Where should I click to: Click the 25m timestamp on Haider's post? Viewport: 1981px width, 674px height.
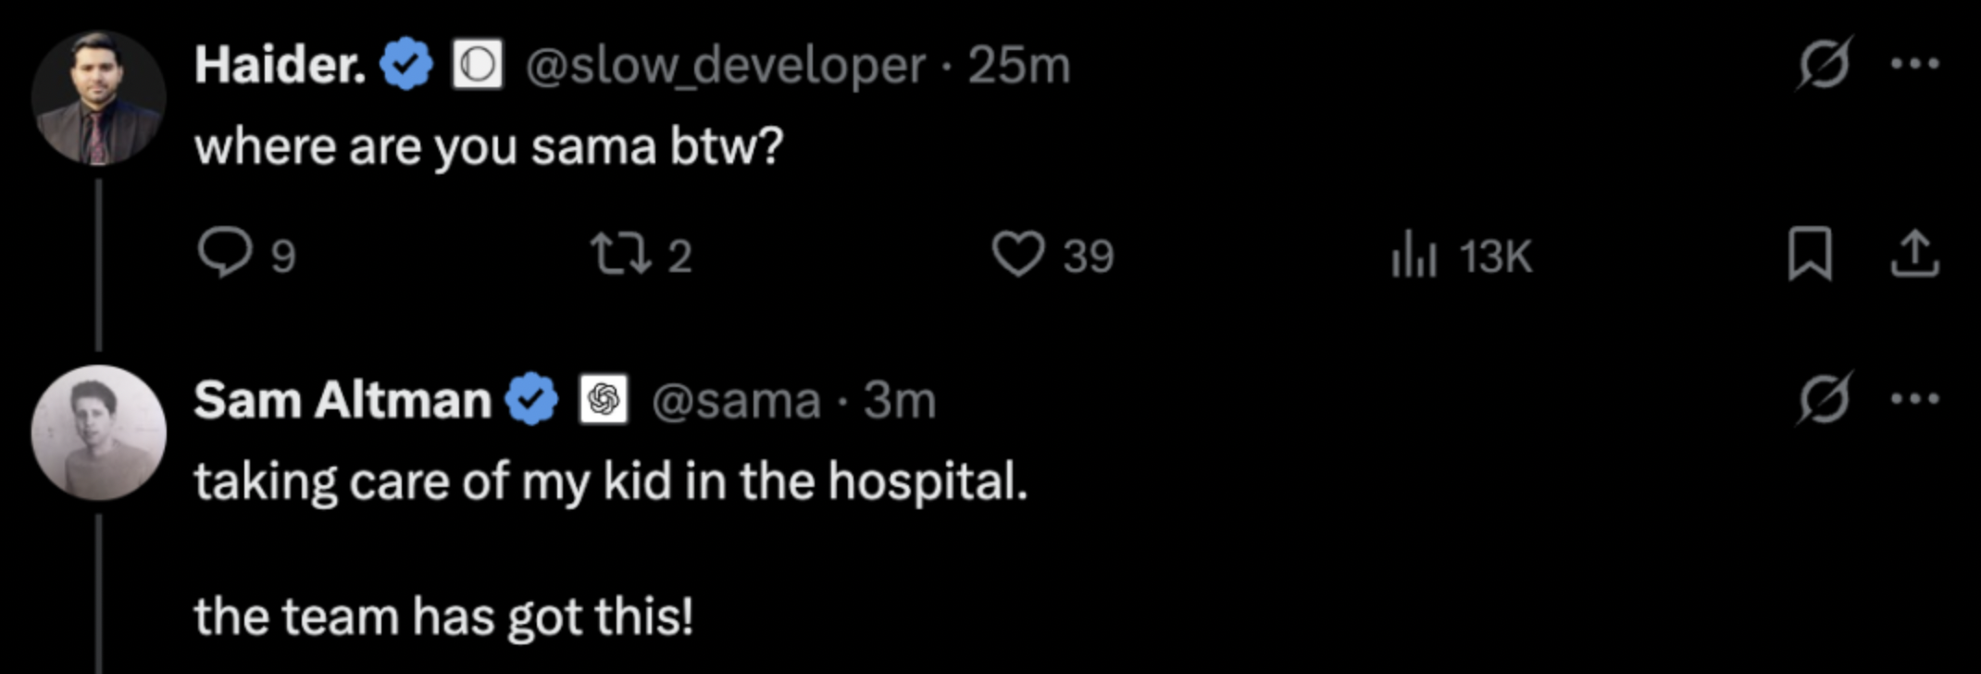pos(1019,65)
